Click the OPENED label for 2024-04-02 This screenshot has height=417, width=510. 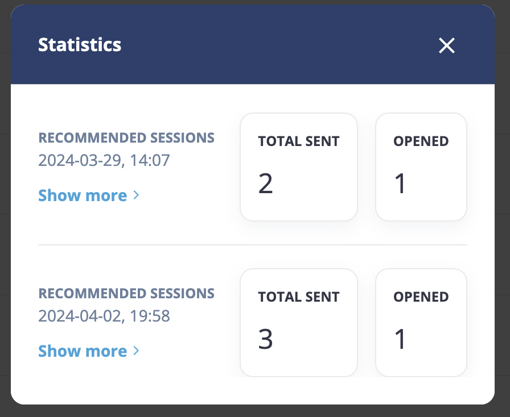click(x=421, y=297)
